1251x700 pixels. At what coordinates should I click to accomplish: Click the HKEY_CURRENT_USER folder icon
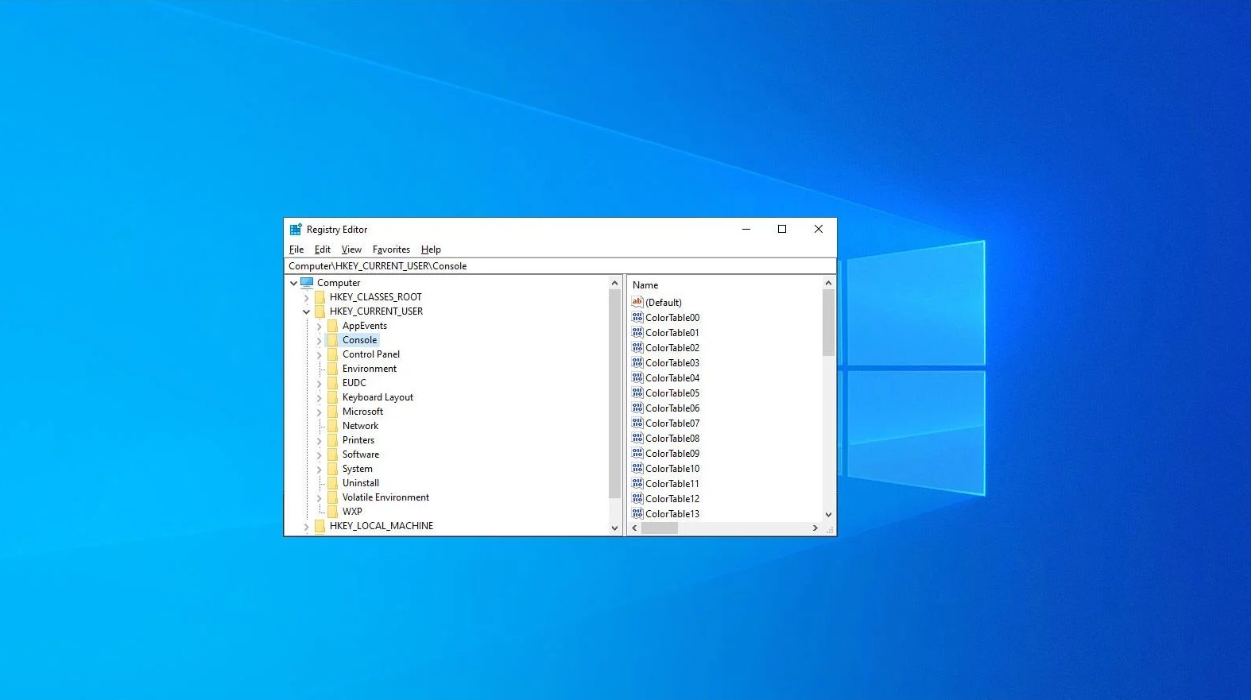(320, 311)
